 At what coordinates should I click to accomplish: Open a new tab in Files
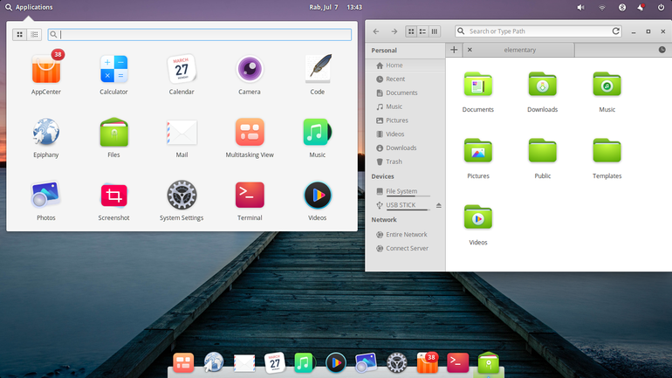pyautogui.click(x=454, y=50)
